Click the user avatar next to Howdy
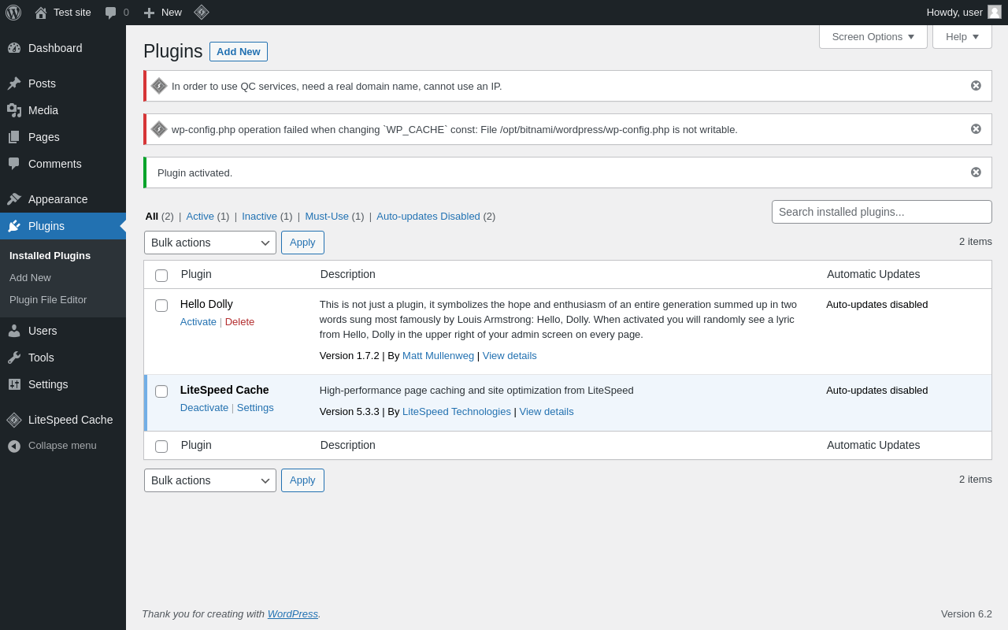Image resolution: width=1008 pixels, height=630 pixels. (x=995, y=13)
